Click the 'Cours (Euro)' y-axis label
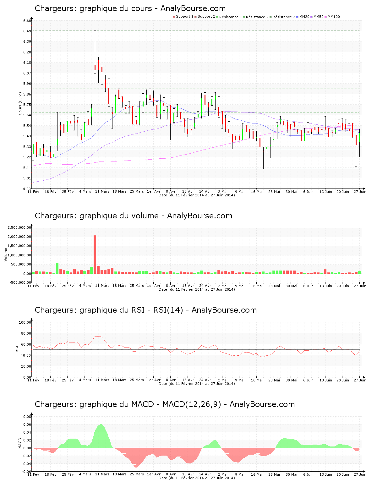 click(20, 103)
